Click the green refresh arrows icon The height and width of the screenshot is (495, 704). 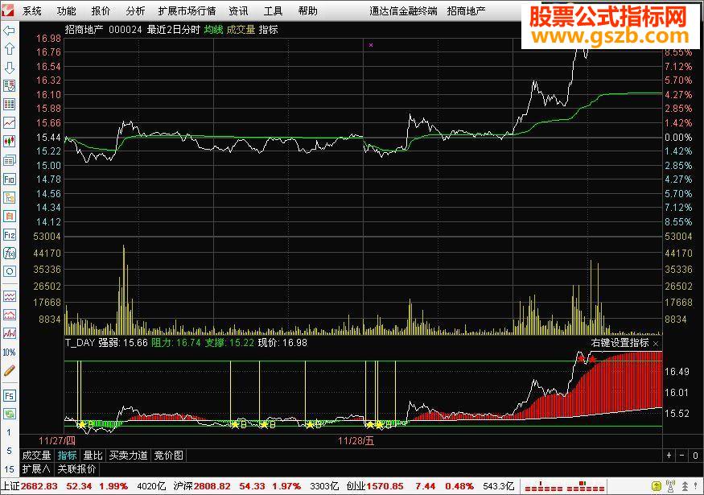click(9, 414)
